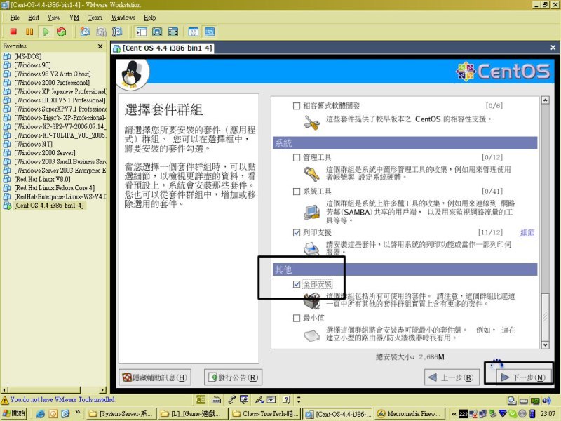Click the microphone icon in the IME bar
The image size is (561, 421).
coord(232,399)
